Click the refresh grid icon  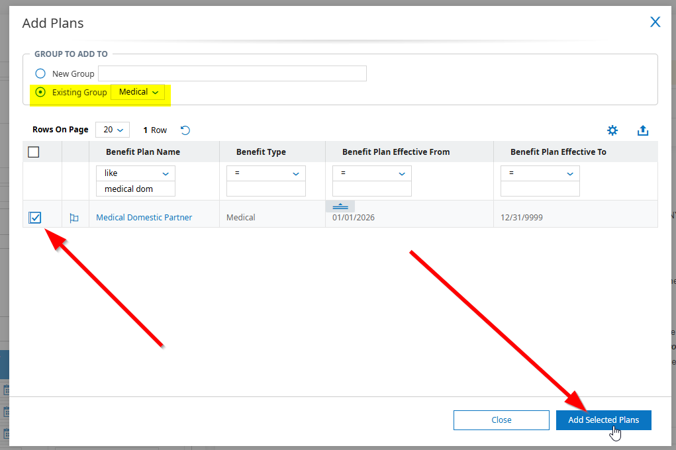coord(185,130)
